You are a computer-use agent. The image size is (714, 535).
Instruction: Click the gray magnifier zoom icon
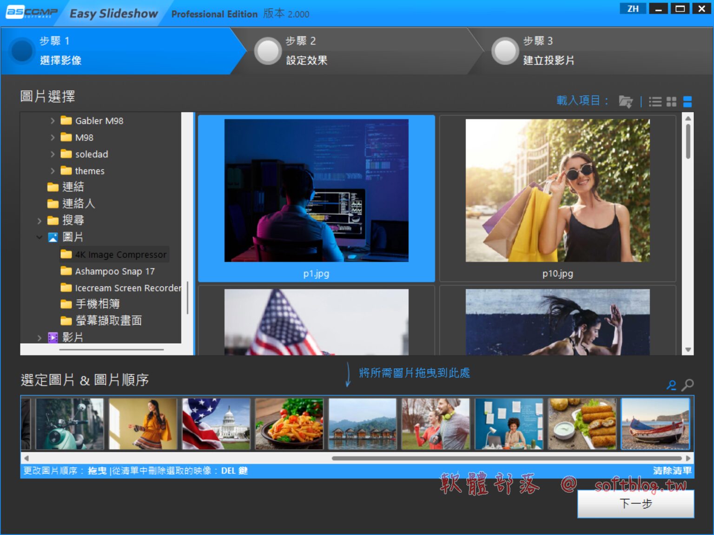click(688, 385)
